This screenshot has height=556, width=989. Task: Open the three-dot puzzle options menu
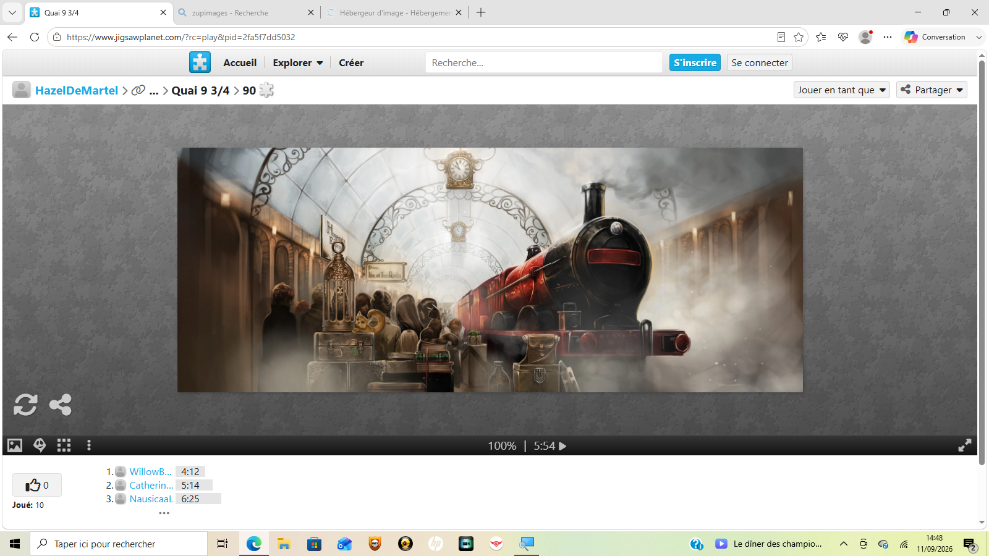pos(89,445)
